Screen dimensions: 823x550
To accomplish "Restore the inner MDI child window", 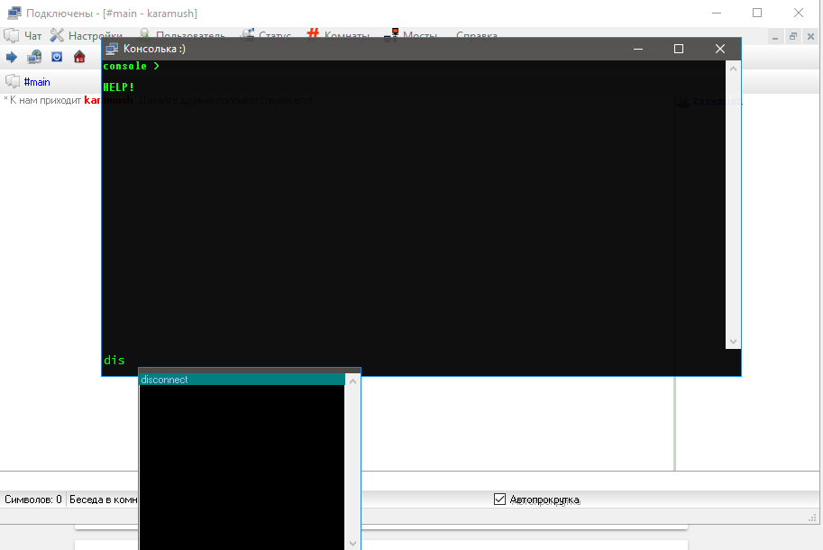I will coord(793,36).
